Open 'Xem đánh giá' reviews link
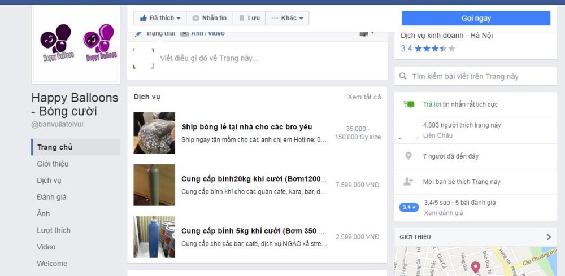Viewport: 565px width, 276px height. point(444,213)
